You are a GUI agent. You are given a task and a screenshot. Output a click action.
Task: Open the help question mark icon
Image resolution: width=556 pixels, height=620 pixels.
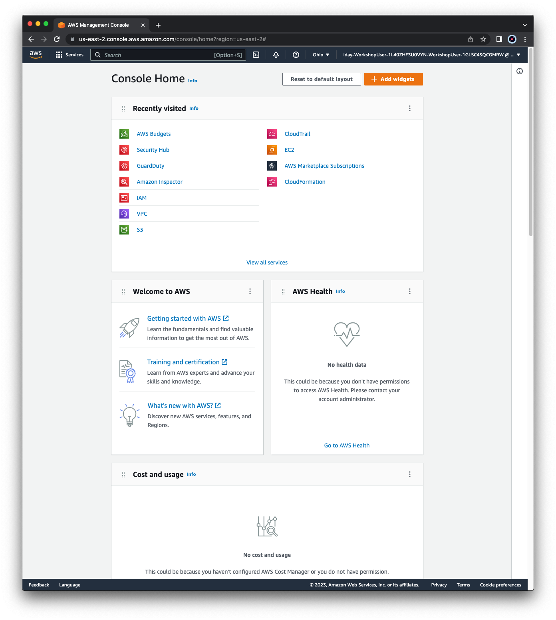click(x=296, y=55)
